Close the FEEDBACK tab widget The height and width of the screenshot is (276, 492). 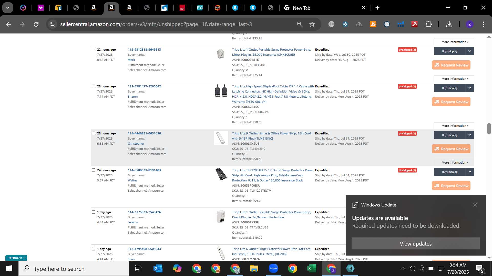(24, 258)
